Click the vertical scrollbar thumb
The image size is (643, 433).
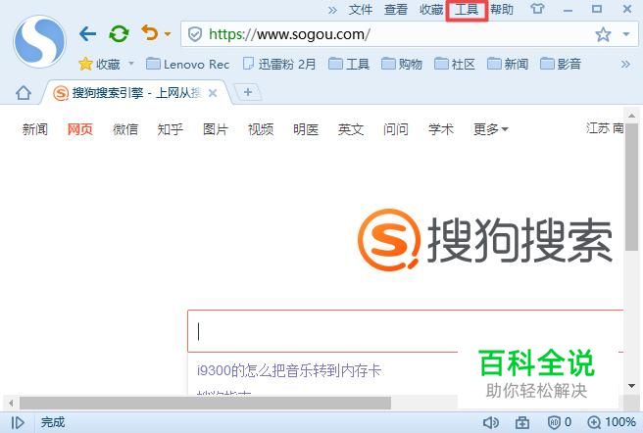(631, 186)
